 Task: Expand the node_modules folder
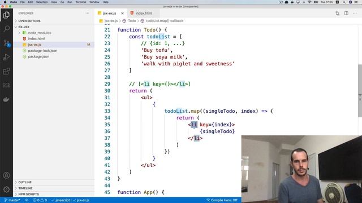click(54, 33)
